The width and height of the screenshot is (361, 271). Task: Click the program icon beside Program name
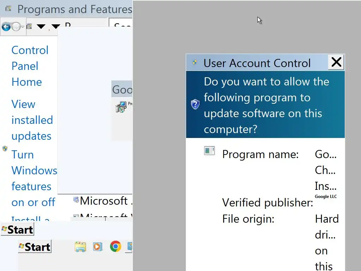tap(209, 151)
